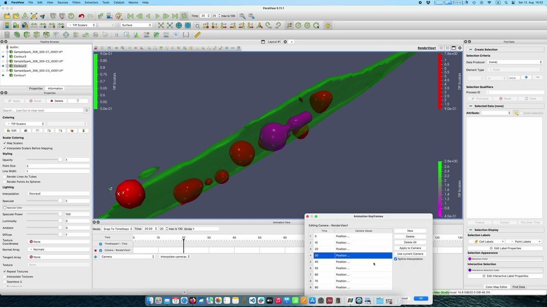Toggle the Loop animation icon

[x=184, y=16]
